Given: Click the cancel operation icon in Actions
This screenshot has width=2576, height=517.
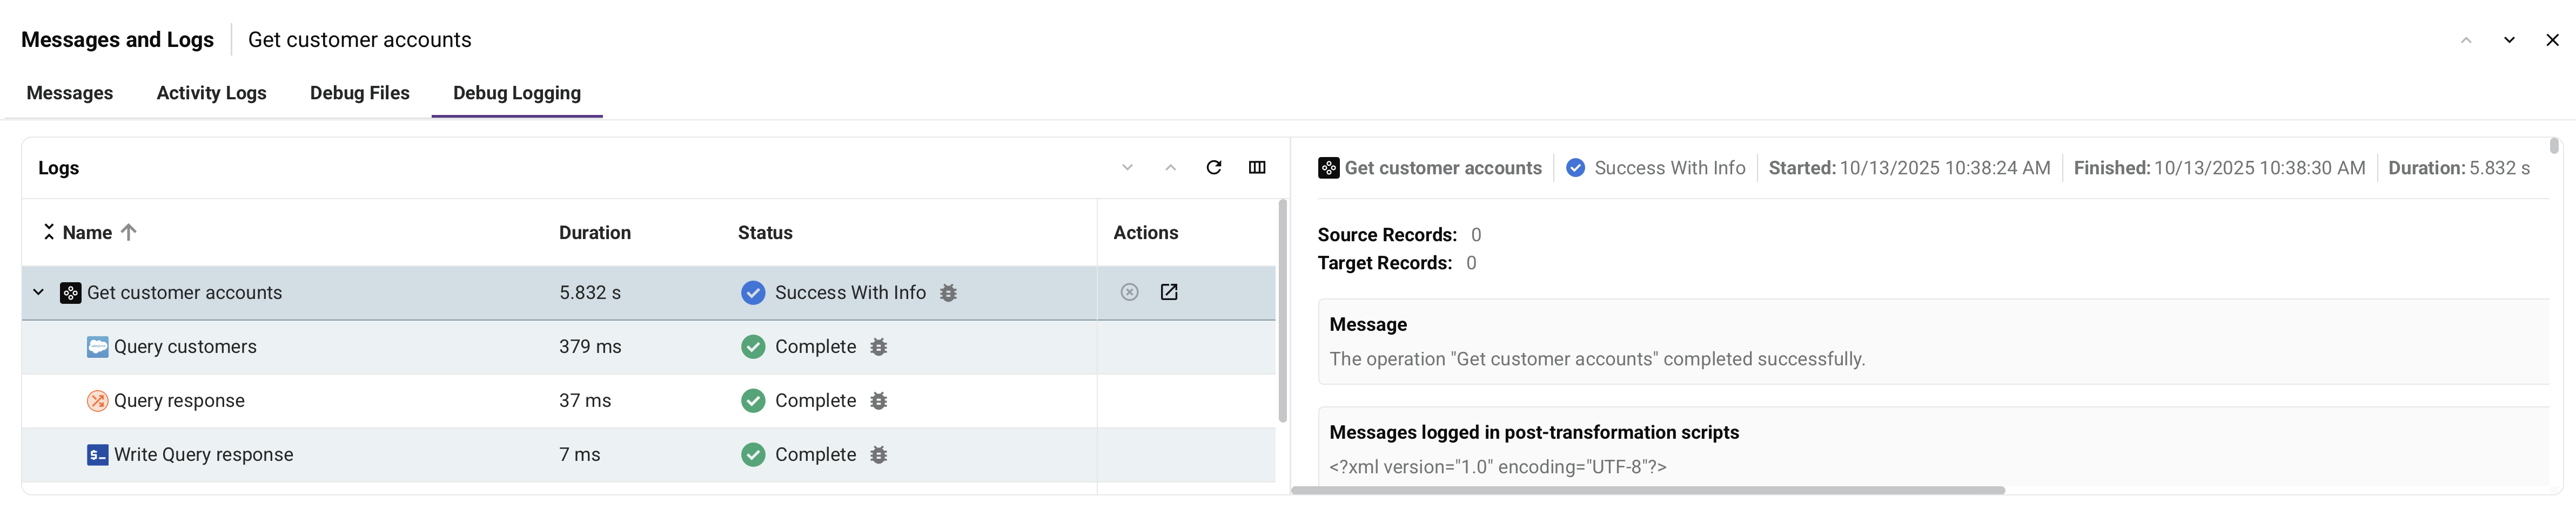Looking at the screenshot, I should 1129,292.
